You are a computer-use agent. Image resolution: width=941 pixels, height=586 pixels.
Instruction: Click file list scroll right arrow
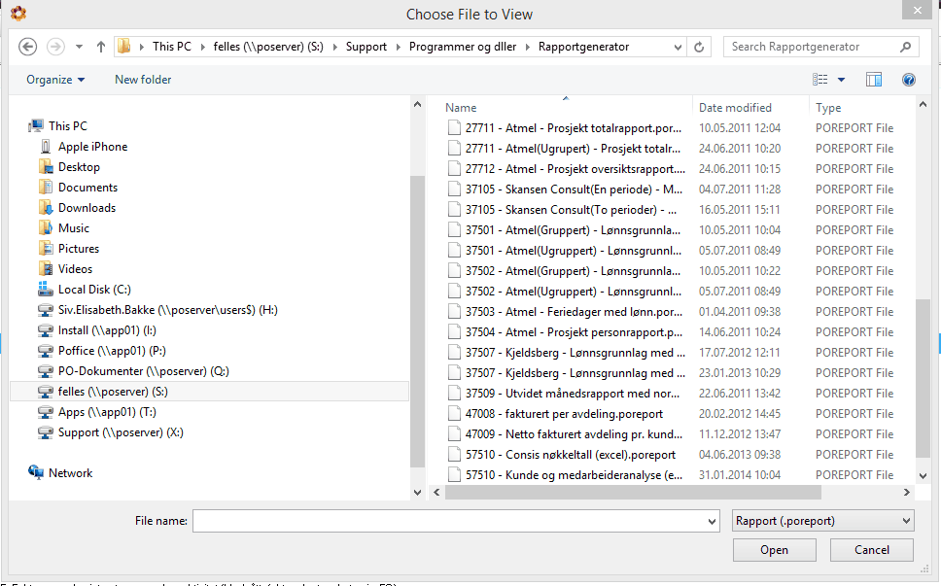[907, 492]
